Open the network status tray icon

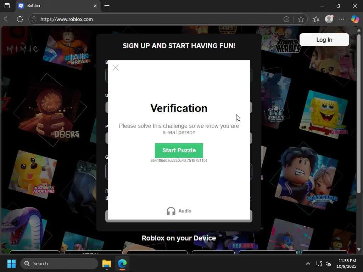319,263
